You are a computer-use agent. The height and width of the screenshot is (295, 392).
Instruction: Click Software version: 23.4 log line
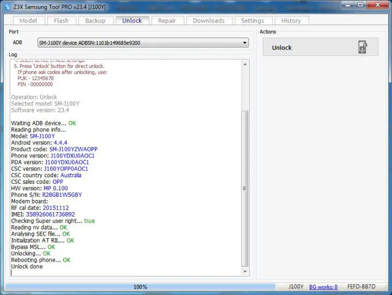click(40, 110)
